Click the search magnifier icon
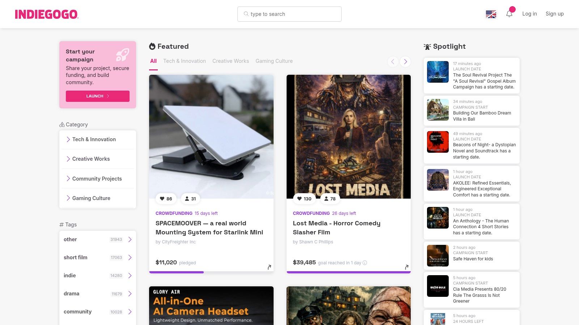This screenshot has width=579, height=325. click(247, 14)
